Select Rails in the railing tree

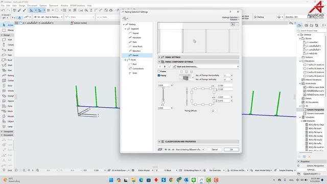click(x=135, y=42)
